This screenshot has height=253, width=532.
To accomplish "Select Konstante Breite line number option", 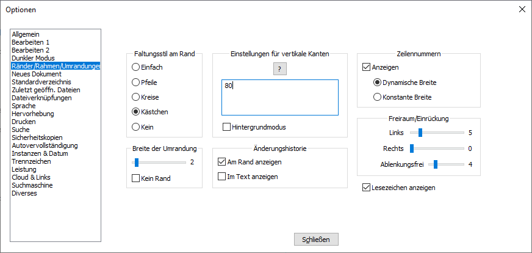I will click(x=377, y=97).
